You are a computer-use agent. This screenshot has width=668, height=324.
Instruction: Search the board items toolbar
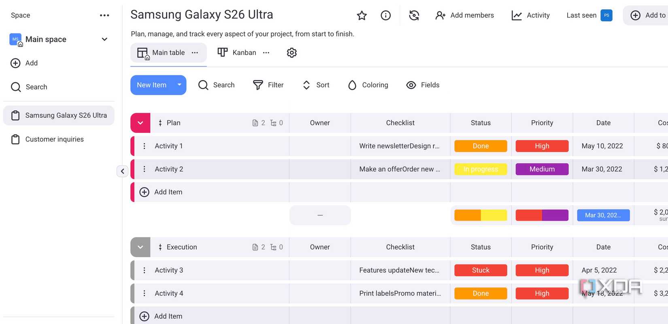pos(216,85)
